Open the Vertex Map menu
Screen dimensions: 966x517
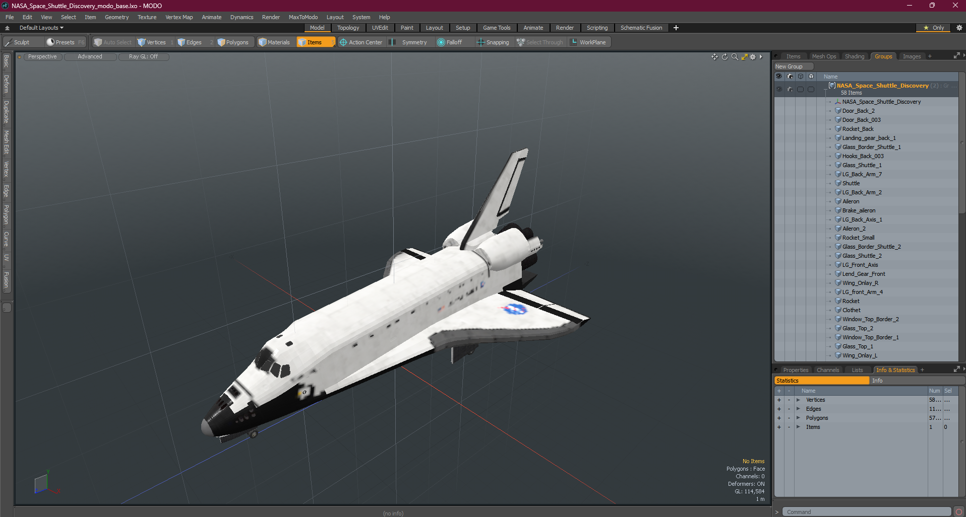[179, 17]
